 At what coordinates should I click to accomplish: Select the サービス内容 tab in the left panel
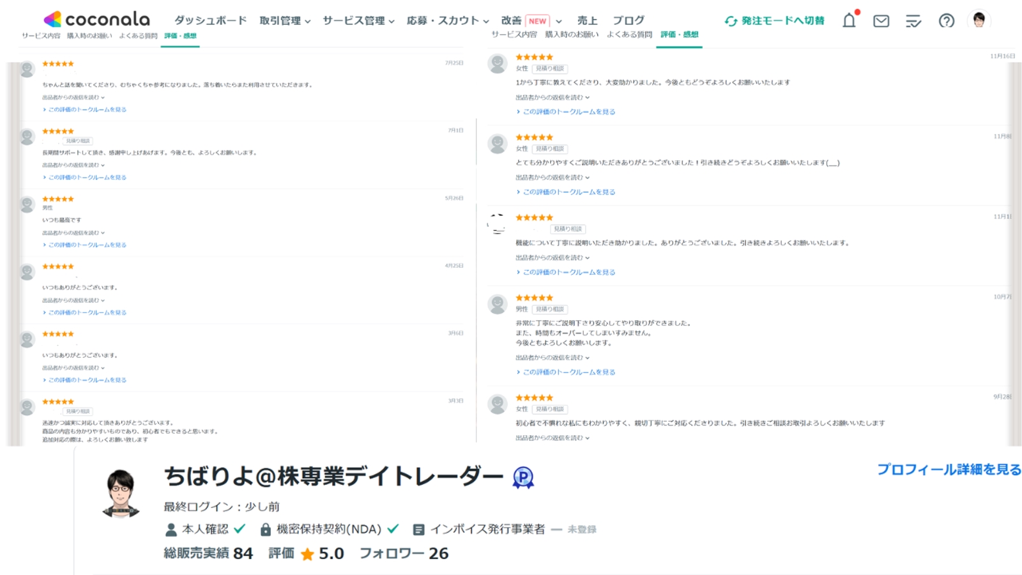pos(41,36)
